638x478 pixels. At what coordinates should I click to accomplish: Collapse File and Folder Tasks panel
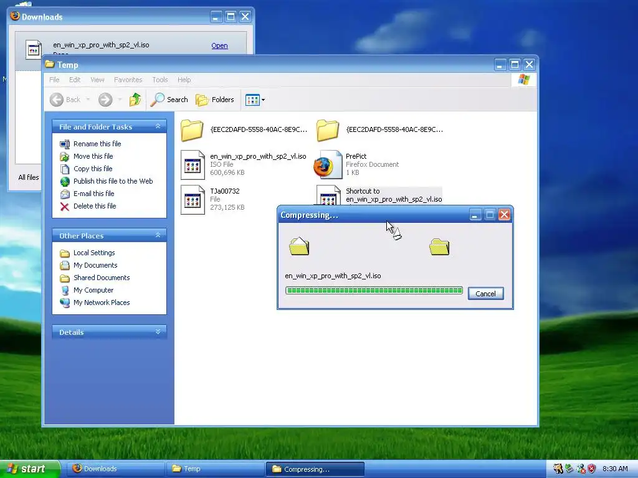click(158, 126)
